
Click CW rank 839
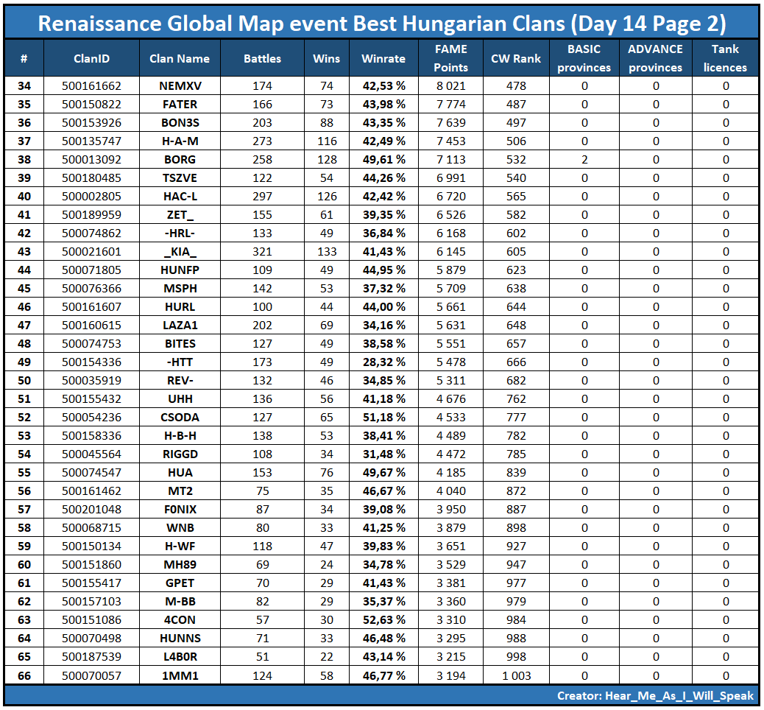[x=516, y=473]
